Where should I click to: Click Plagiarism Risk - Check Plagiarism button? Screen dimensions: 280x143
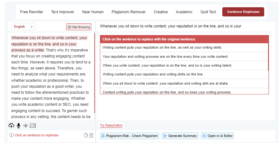(129, 136)
